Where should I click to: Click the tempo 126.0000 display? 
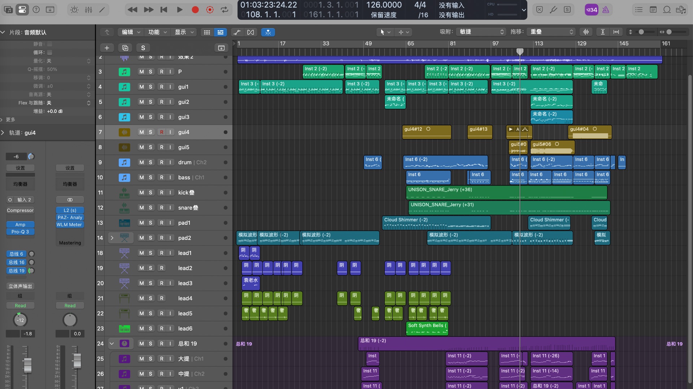click(x=384, y=5)
